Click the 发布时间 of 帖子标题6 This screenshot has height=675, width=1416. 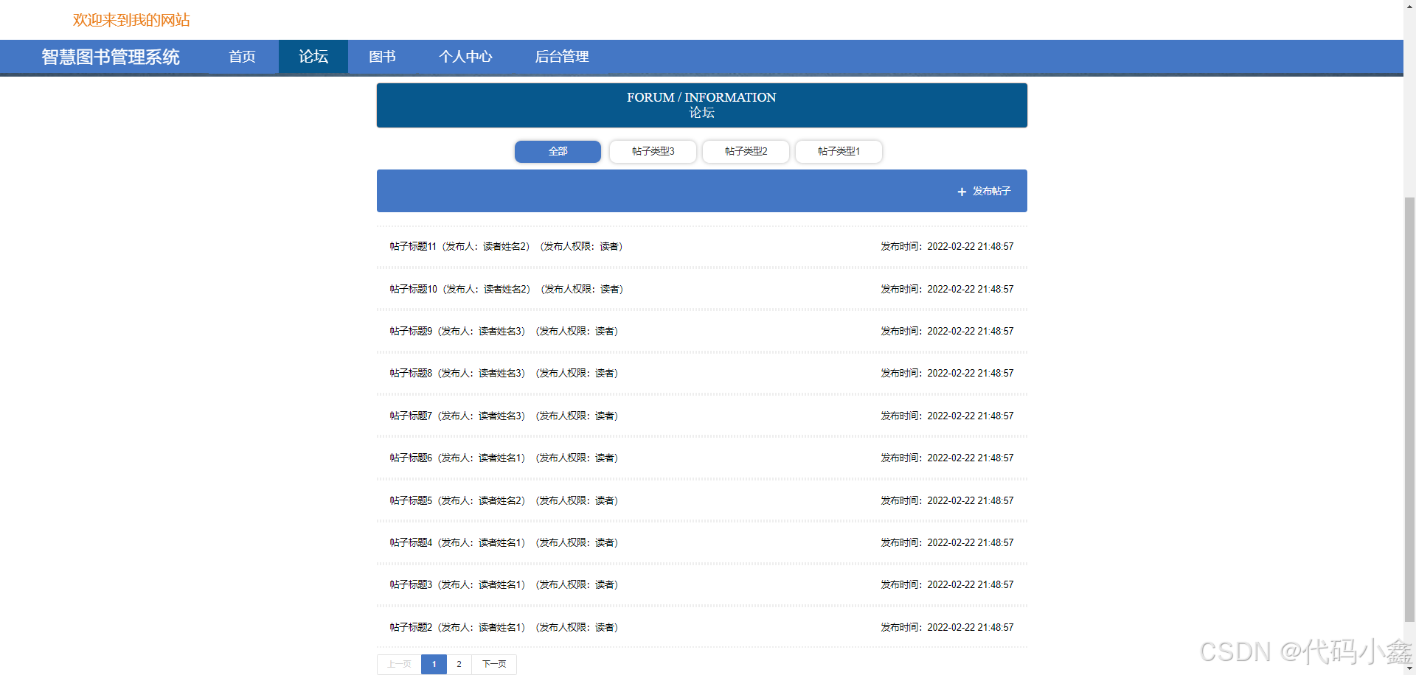pos(947,458)
